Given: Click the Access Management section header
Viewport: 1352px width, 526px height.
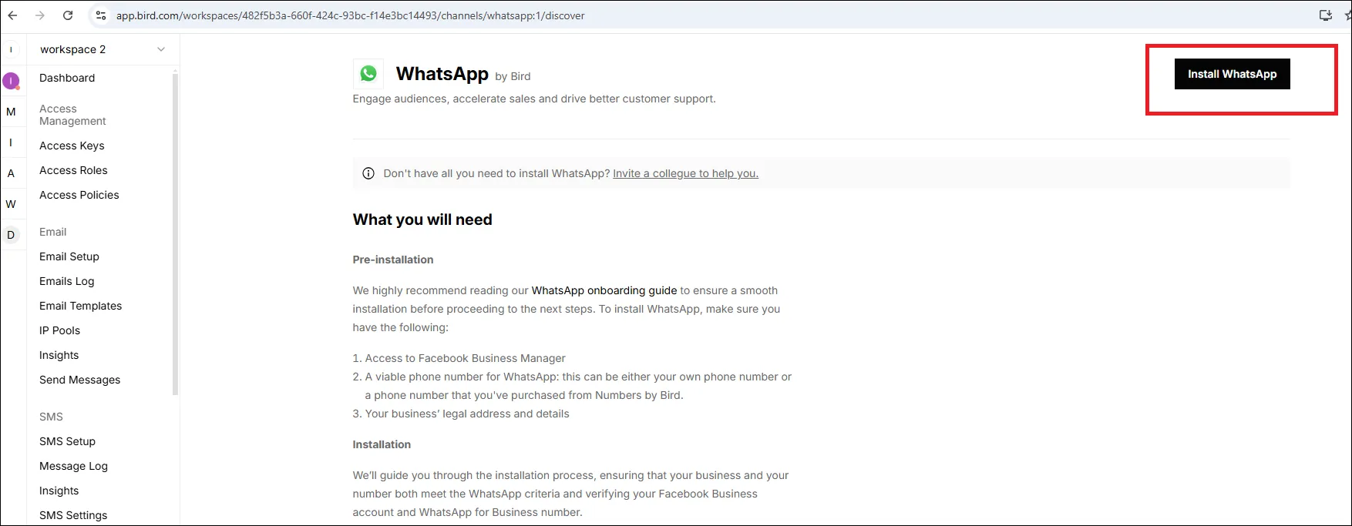Looking at the screenshot, I should [x=72, y=115].
